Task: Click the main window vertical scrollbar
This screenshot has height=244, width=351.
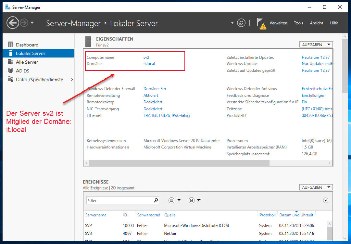Action: point(344,66)
